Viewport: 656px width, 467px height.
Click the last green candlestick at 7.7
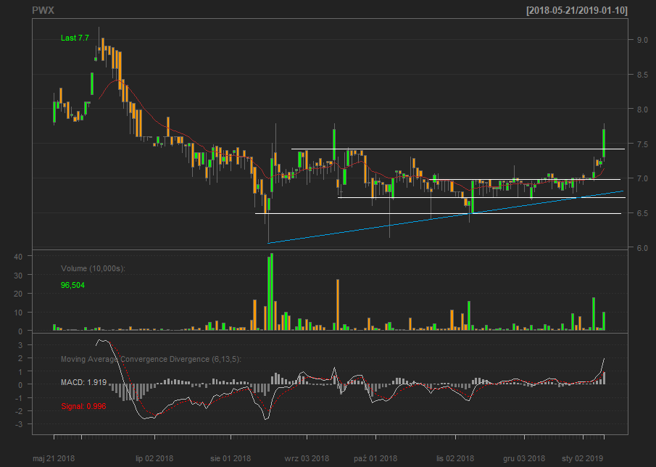click(x=604, y=143)
